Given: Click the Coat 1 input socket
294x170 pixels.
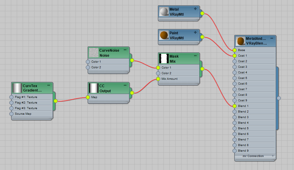Looking at the screenshot, I should coord(235,56).
